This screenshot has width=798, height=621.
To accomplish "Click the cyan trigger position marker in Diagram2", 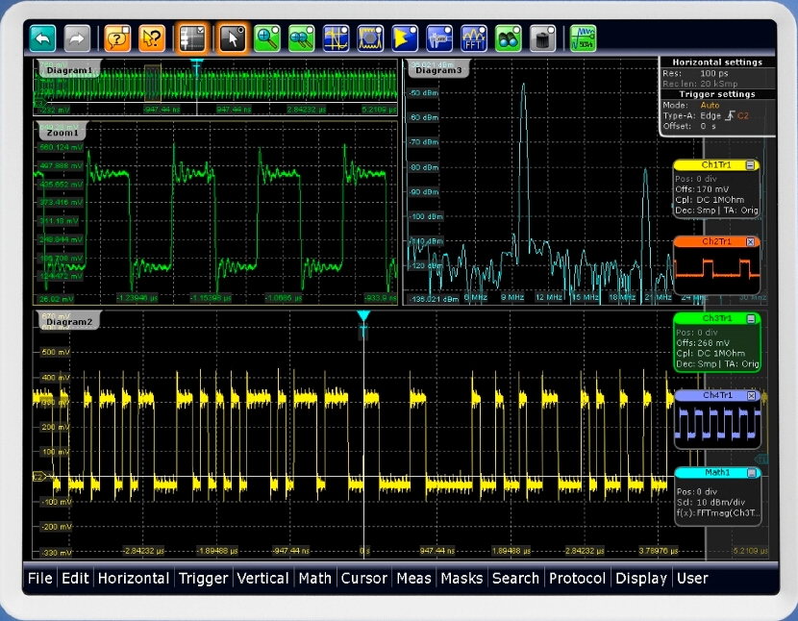I will click(x=363, y=316).
